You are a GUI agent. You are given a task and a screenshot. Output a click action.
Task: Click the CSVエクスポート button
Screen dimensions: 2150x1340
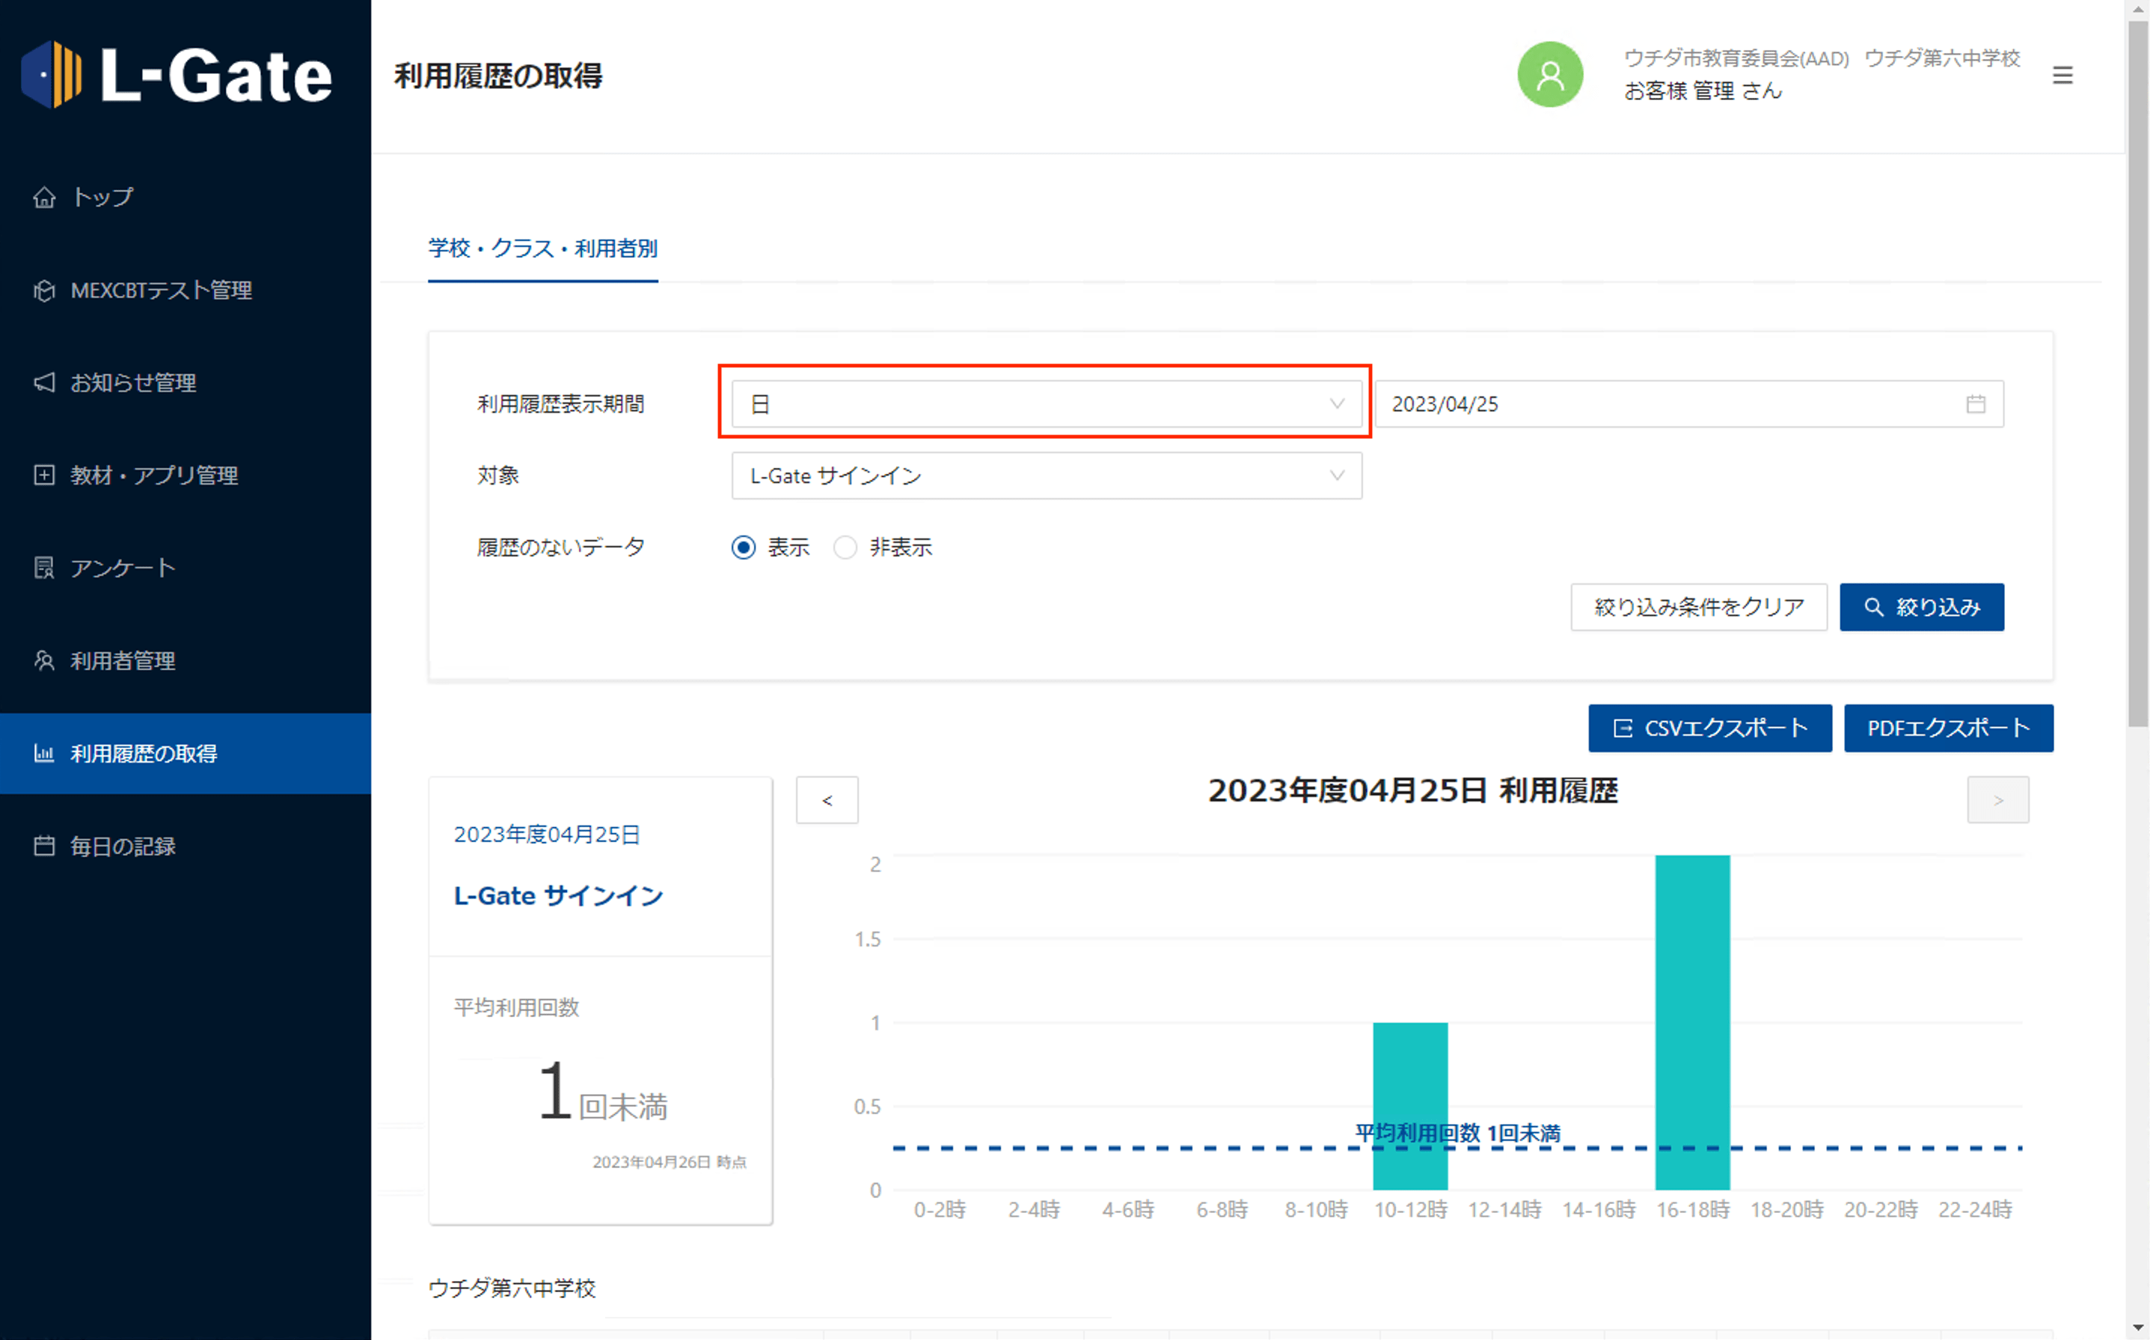click(x=1709, y=728)
